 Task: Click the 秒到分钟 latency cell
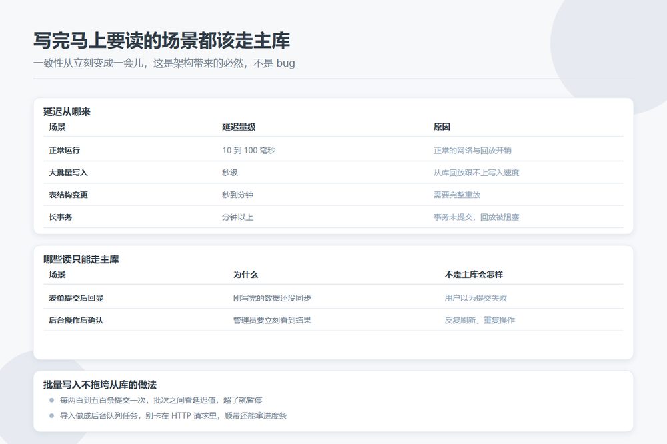(x=237, y=195)
